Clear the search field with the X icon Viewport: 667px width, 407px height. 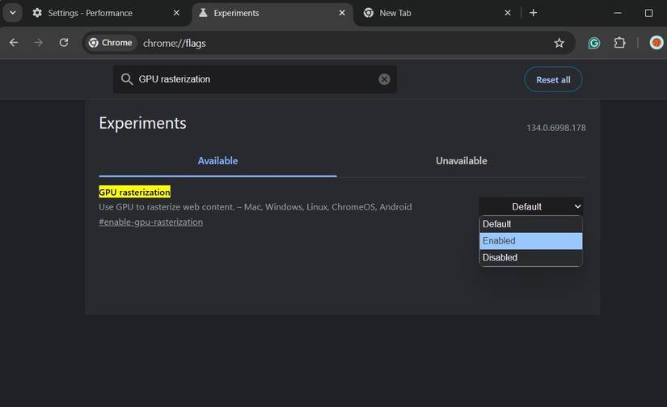(x=384, y=79)
